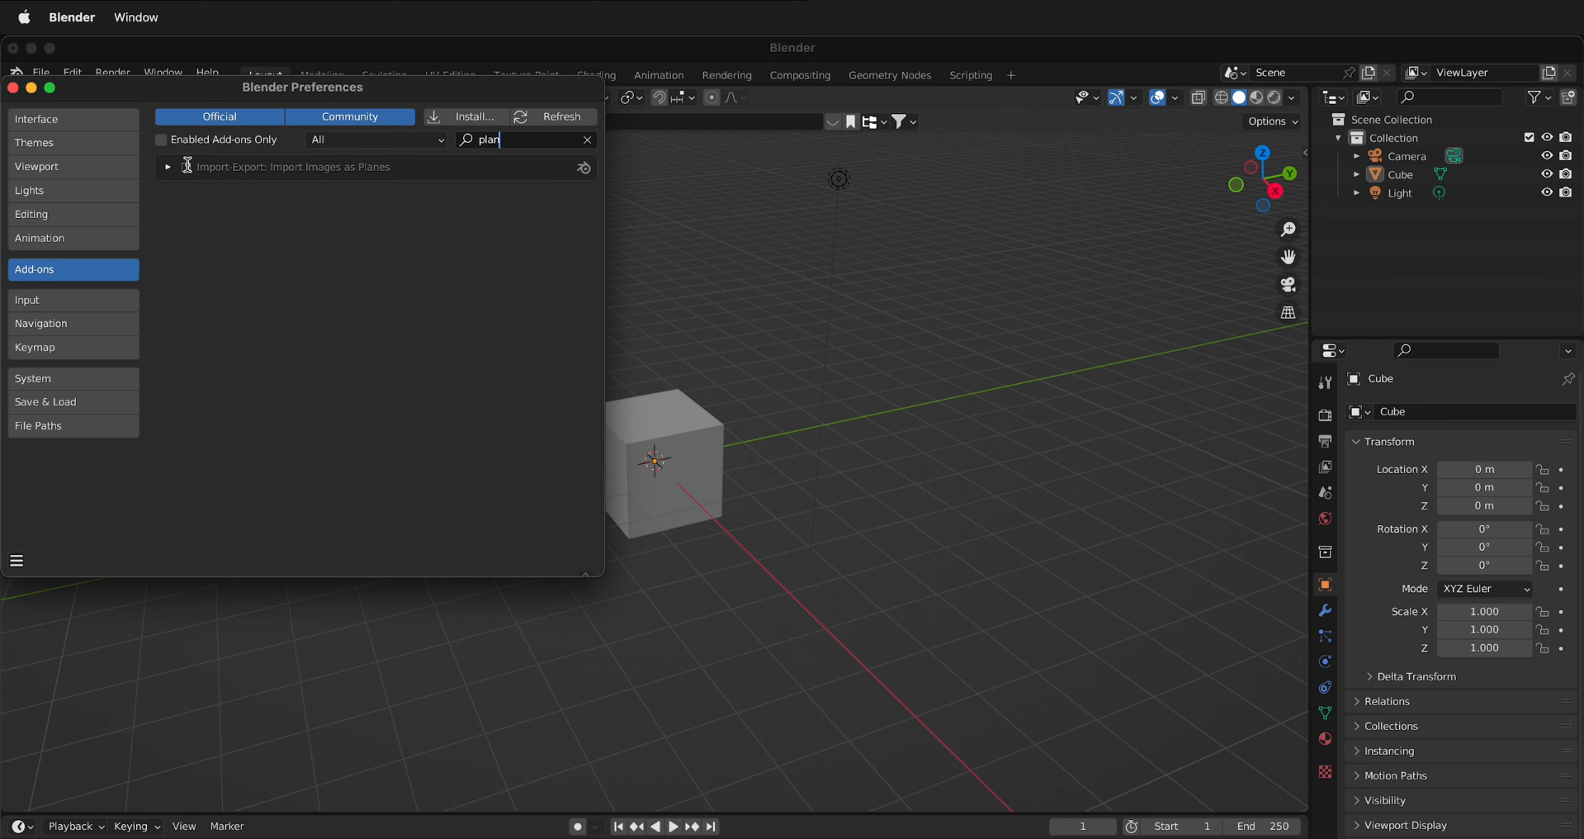Screen dimensions: 1584x839
Task: Open the Modifiers wrench tab in Properties
Action: point(1325,611)
